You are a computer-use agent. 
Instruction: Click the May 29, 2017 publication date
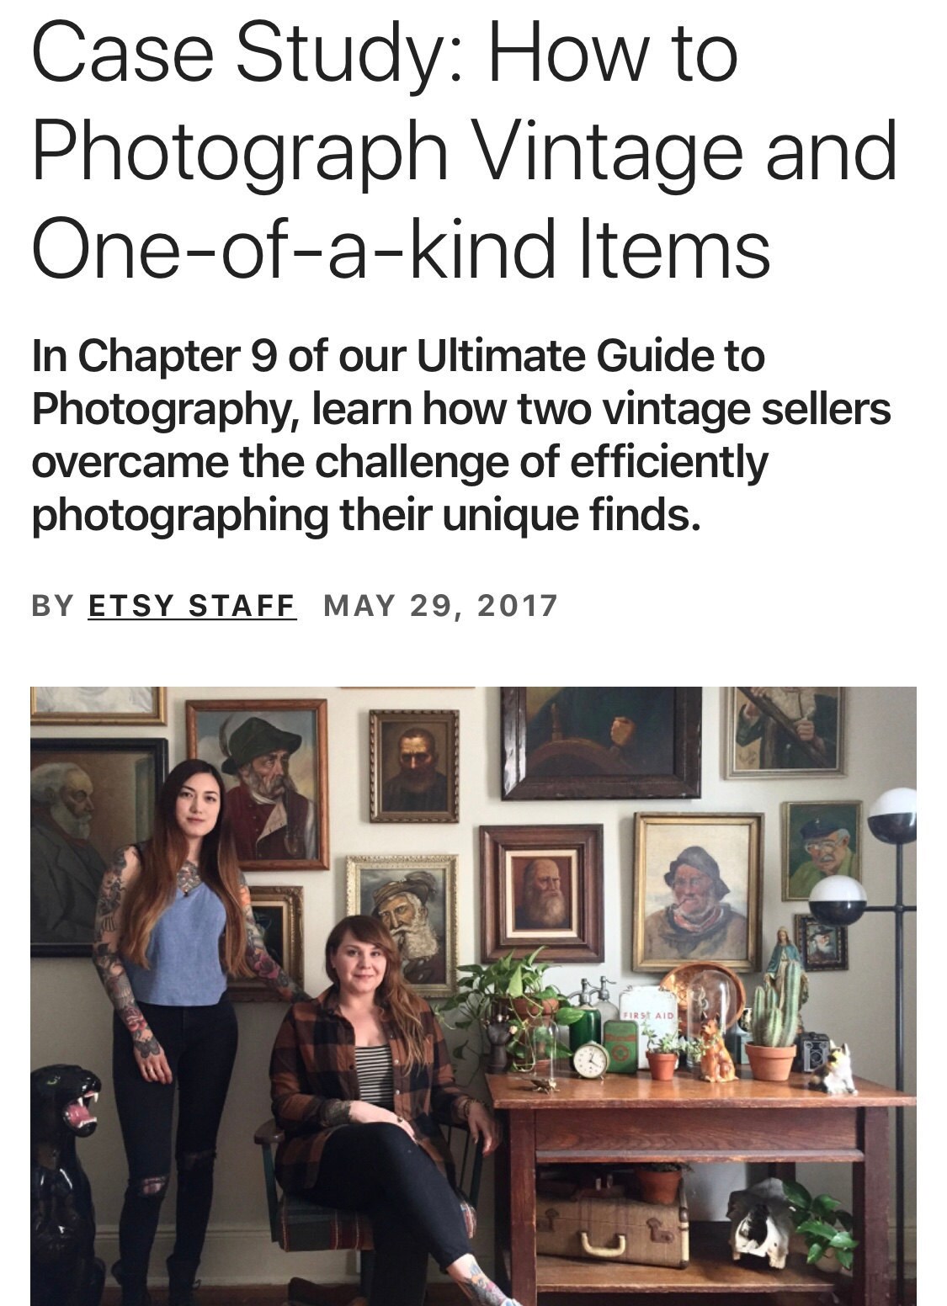440,606
